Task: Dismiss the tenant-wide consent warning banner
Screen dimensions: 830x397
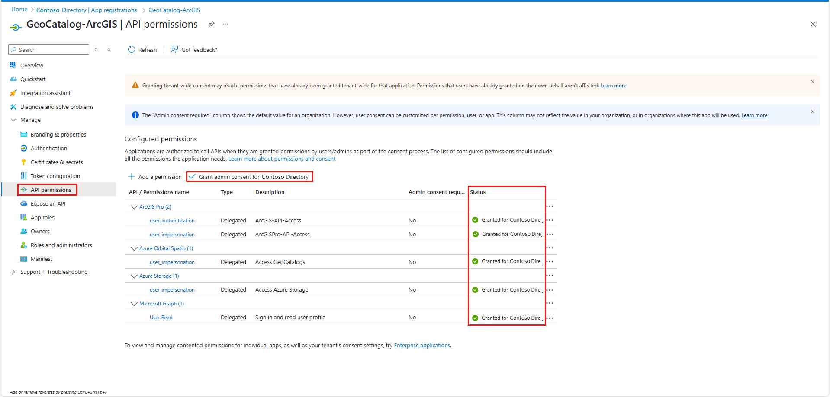Action: [x=812, y=82]
